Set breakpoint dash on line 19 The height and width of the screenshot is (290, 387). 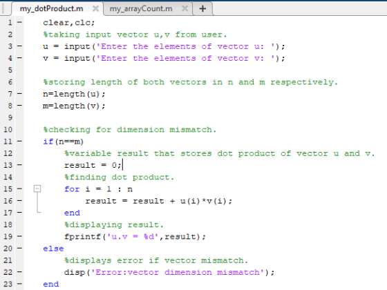coord(19,236)
